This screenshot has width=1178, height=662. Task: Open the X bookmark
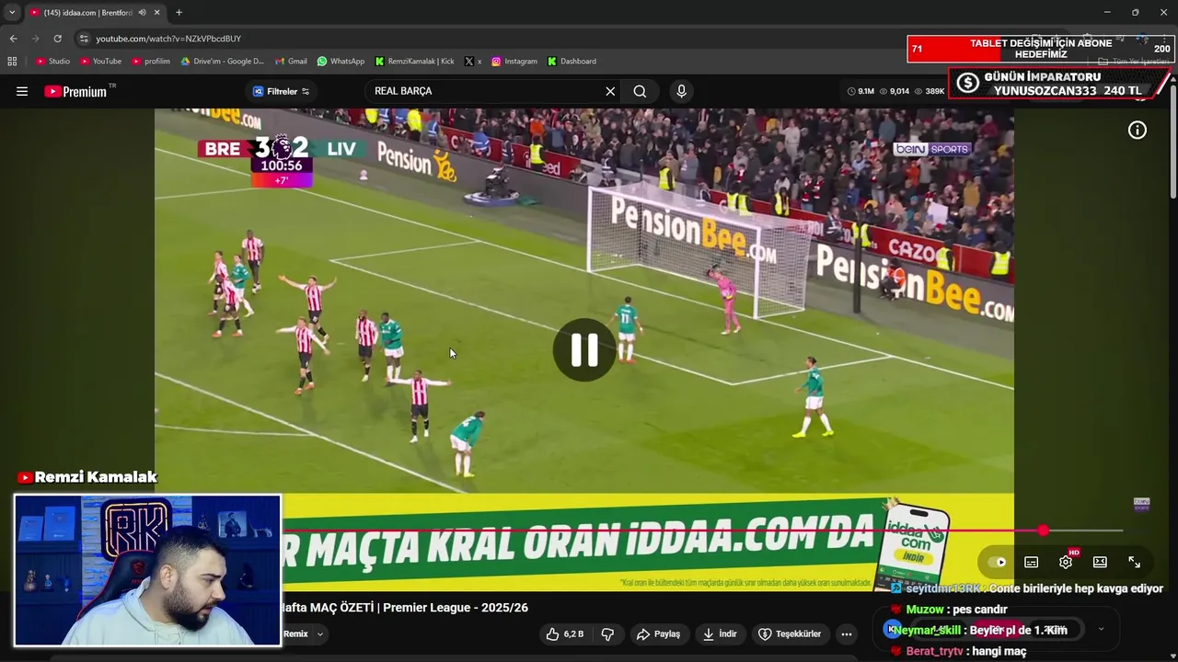point(473,62)
